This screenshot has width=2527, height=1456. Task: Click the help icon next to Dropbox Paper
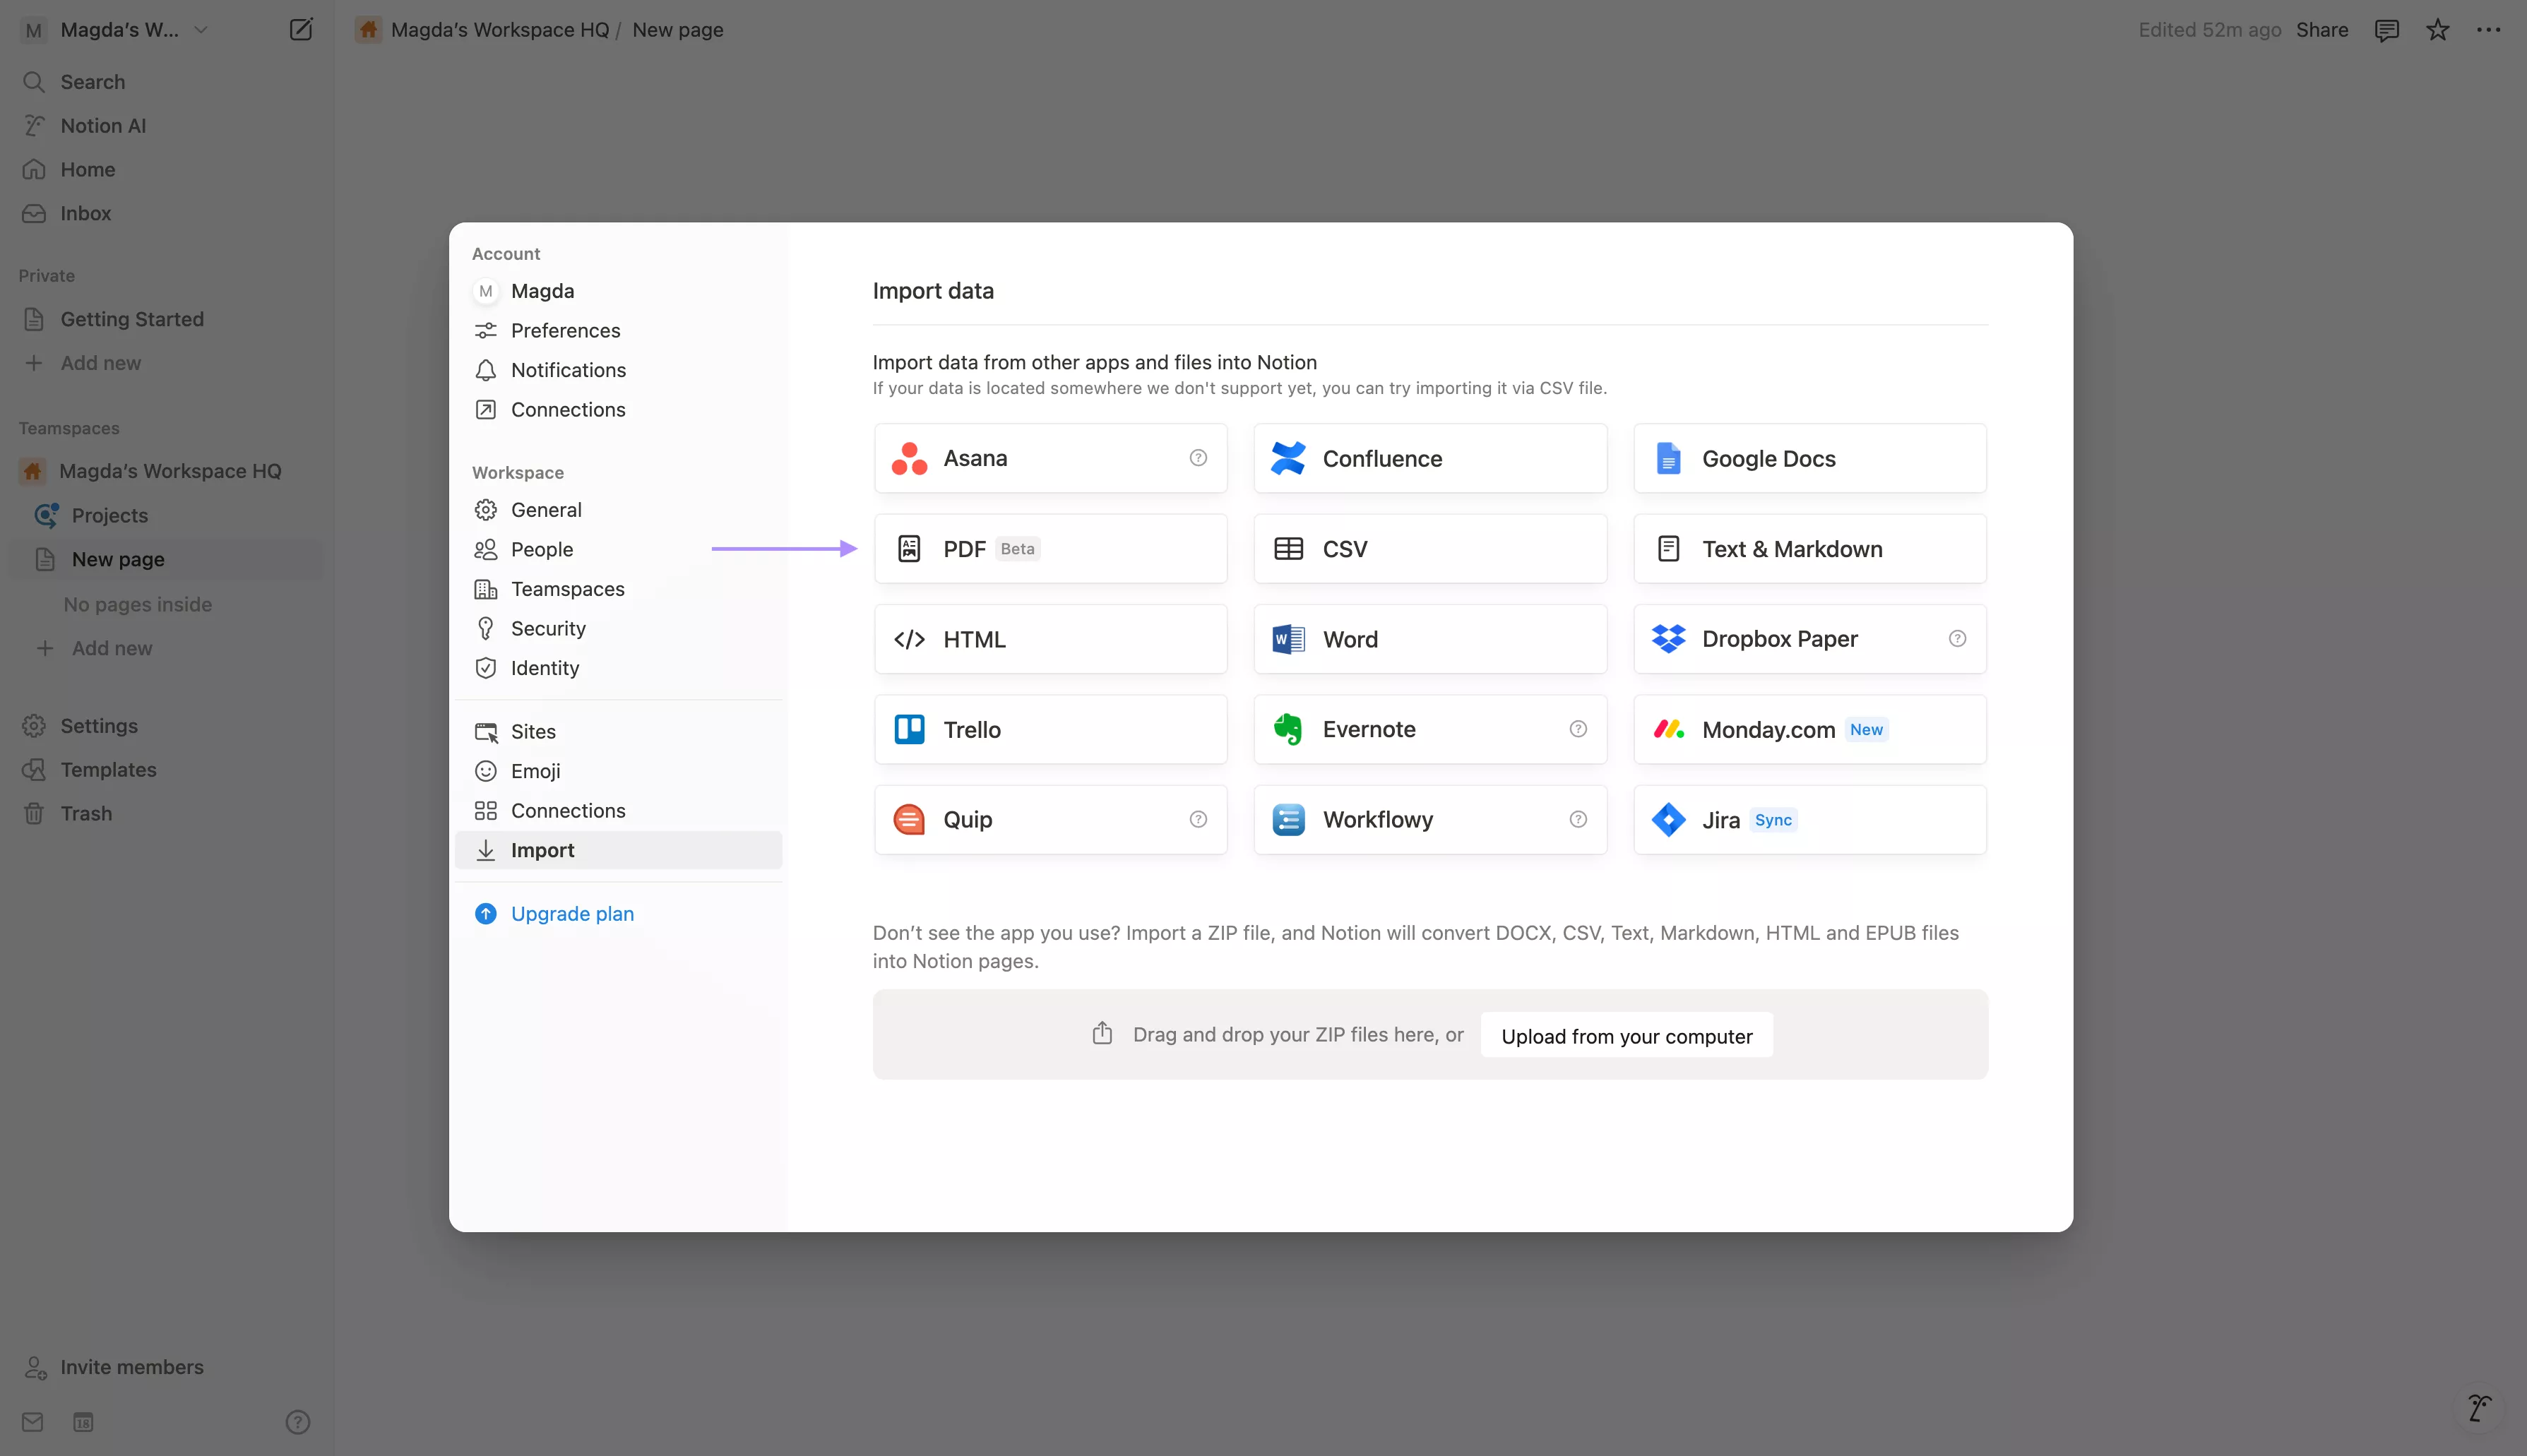pyautogui.click(x=1957, y=638)
